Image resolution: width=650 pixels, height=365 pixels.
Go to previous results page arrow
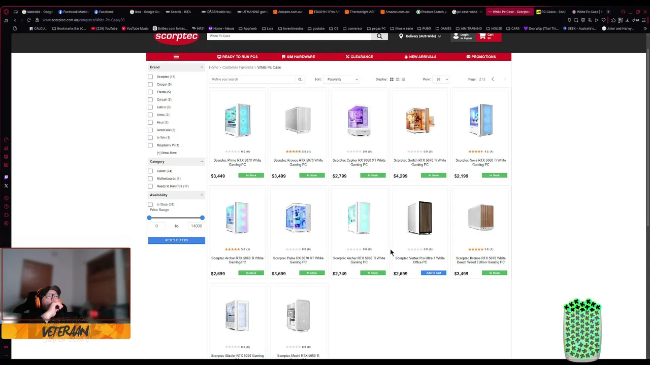pos(493,79)
